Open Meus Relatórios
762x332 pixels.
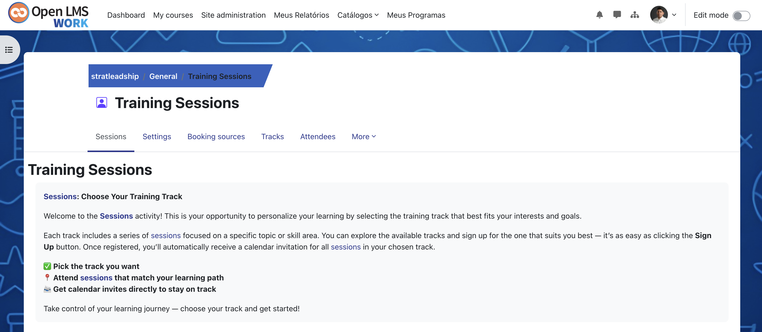(301, 15)
